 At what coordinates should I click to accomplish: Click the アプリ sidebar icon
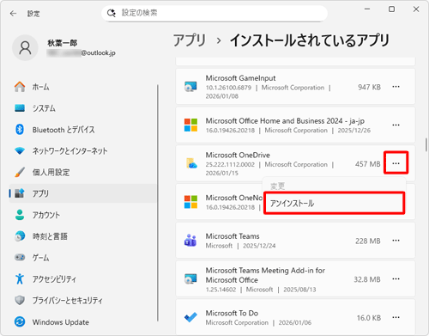pos(20,193)
